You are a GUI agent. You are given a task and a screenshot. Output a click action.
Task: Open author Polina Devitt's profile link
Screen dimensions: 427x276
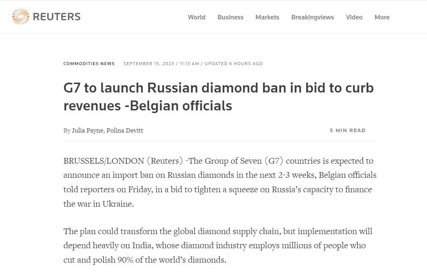click(x=125, y=130)
